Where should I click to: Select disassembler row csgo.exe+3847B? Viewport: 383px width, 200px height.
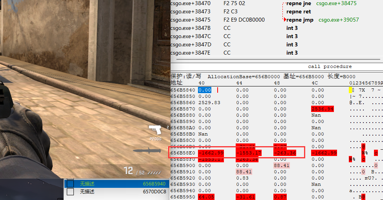coord(191,28)
